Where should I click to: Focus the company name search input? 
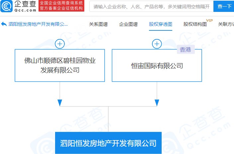click(151, 6)
